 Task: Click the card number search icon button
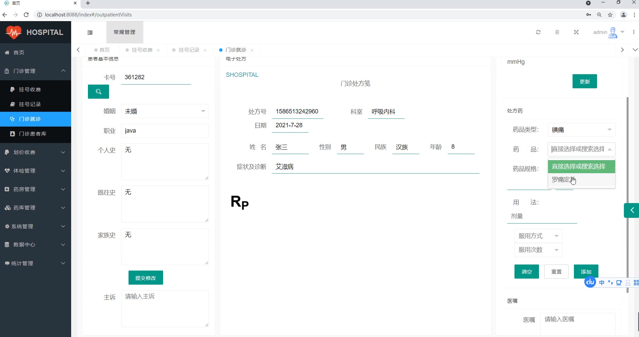pyautogui.click(x=98, y=92)
